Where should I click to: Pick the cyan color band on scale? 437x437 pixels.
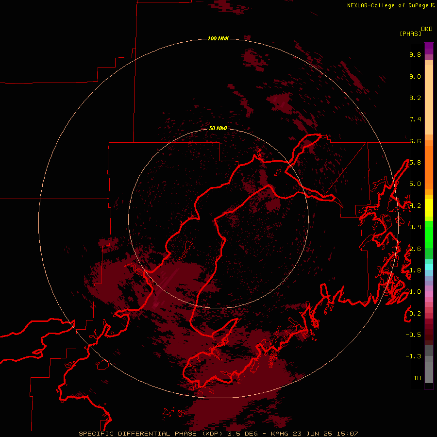(429, 267)
